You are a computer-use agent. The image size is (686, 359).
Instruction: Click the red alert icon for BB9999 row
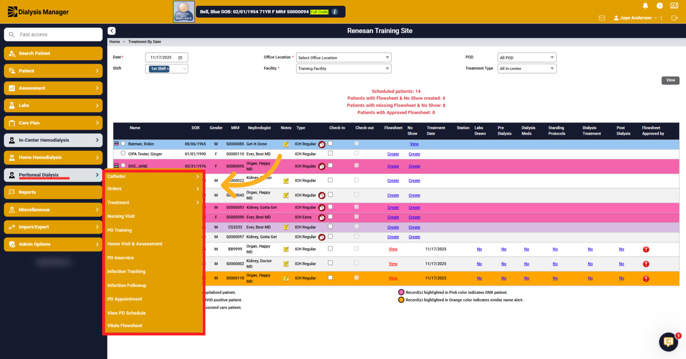(646, 249)
